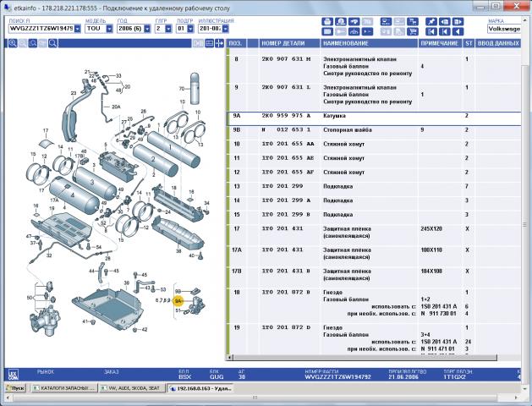
Task: Click the parts table horizontal scrollbar
Action: [365, 357]
